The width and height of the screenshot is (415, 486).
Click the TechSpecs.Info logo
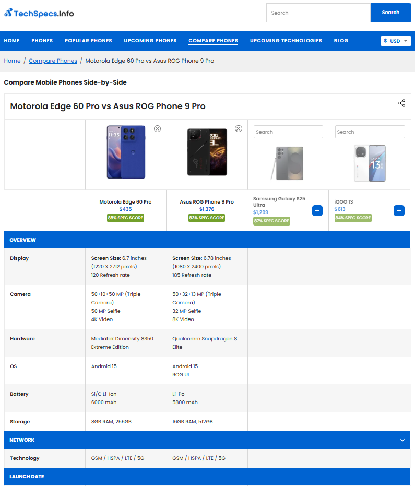[x=39, y=13]
